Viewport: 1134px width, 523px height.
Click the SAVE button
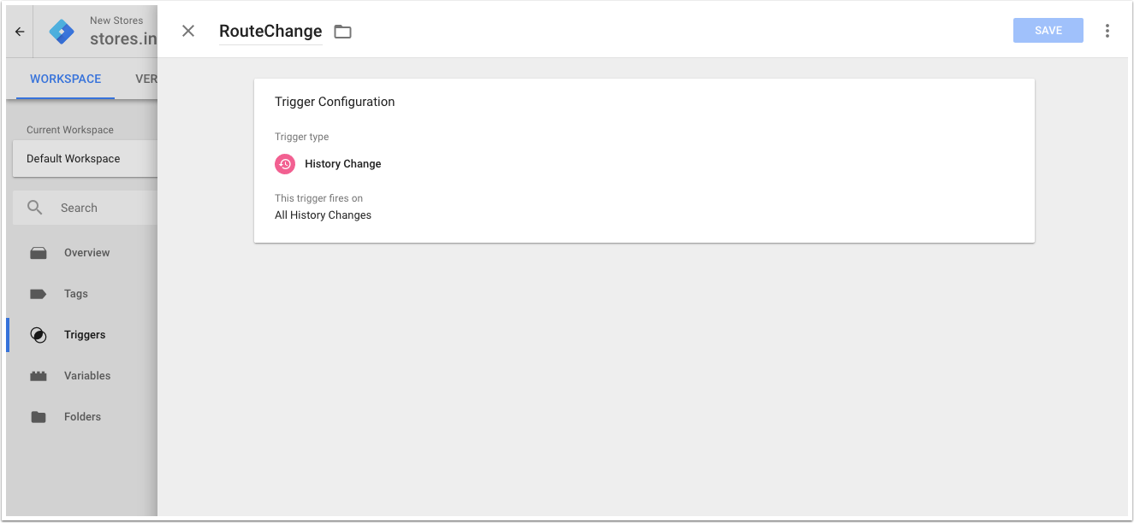1048,30
